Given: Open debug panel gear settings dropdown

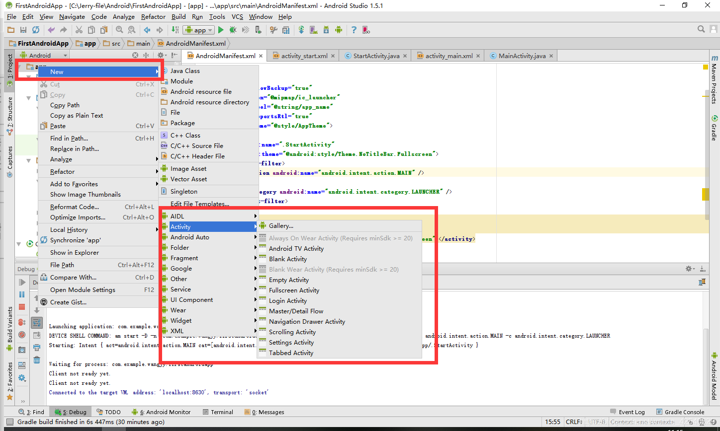Looking at the screenshot, I should pyautogui.click(x=690, y=269).
